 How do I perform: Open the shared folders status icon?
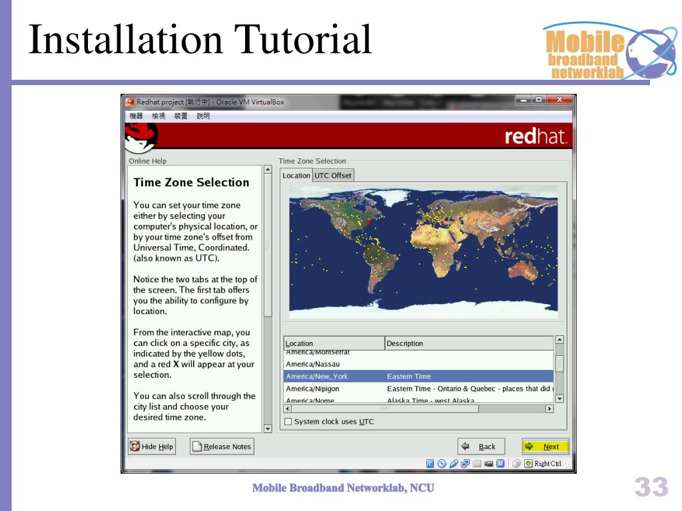pyautogui.click(x=477, y=463)
